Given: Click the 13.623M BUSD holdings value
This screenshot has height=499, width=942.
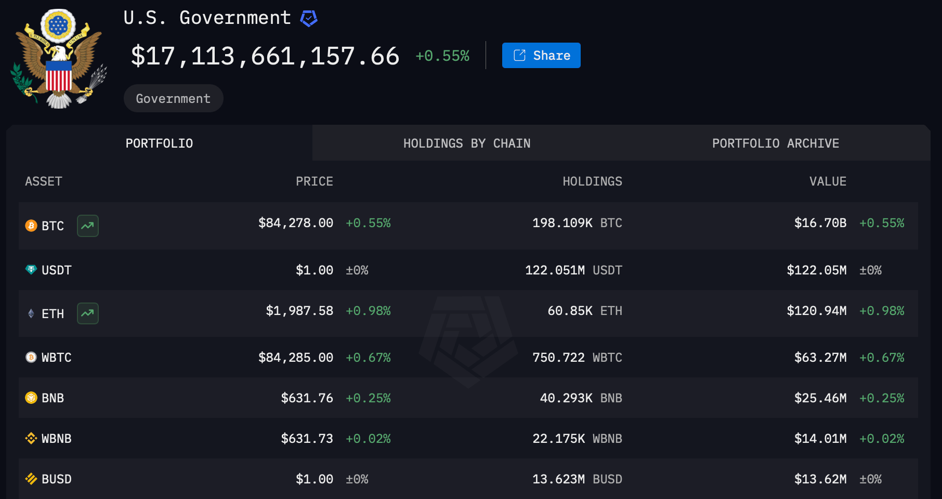Looking at the screenshot, I should (x=577, y=479).
